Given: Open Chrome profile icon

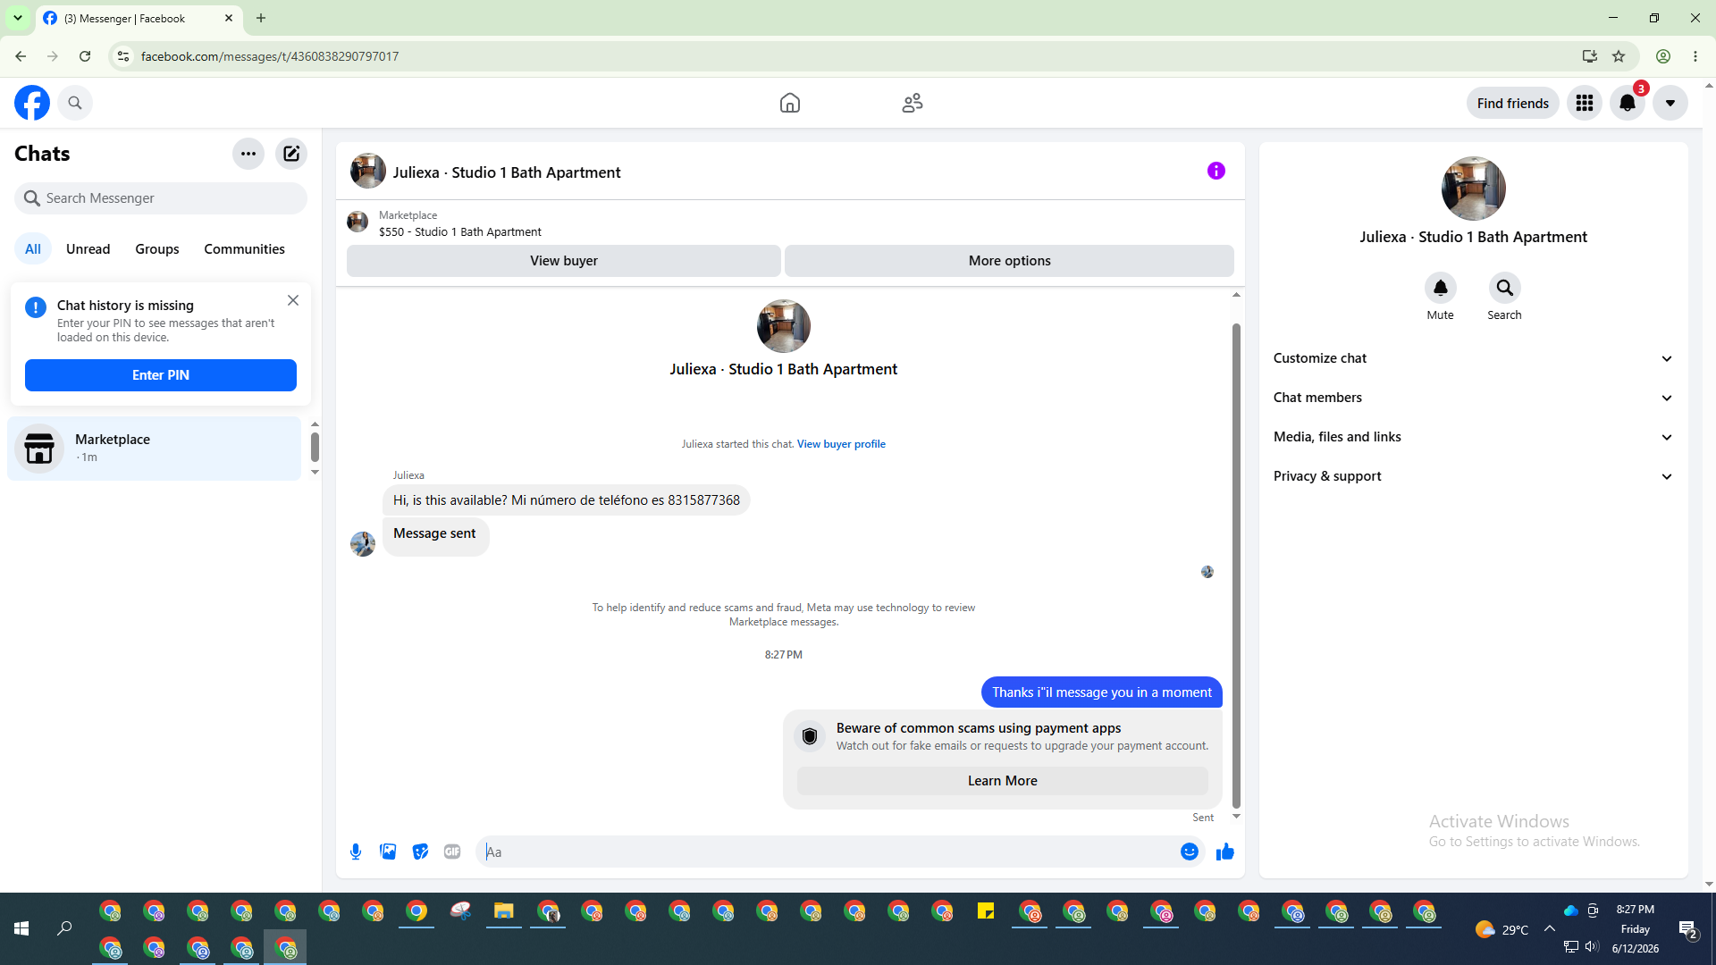Looking at the screenshot, I should [1663, 56].
